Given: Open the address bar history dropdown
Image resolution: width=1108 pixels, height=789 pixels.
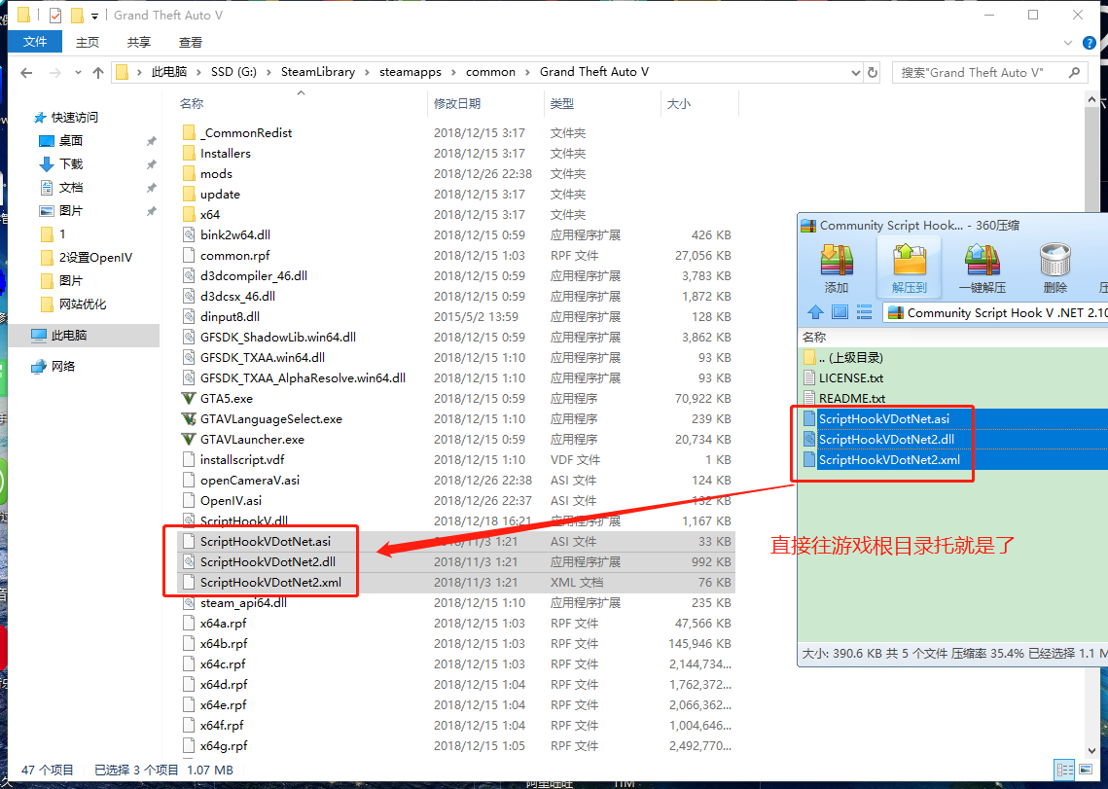Looking at the screenshot, I should 856,72.
